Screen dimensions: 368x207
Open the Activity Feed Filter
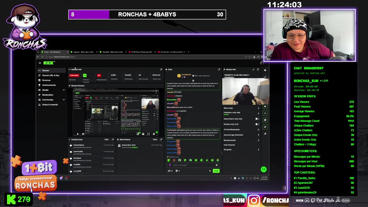click(x=107, y=140)
